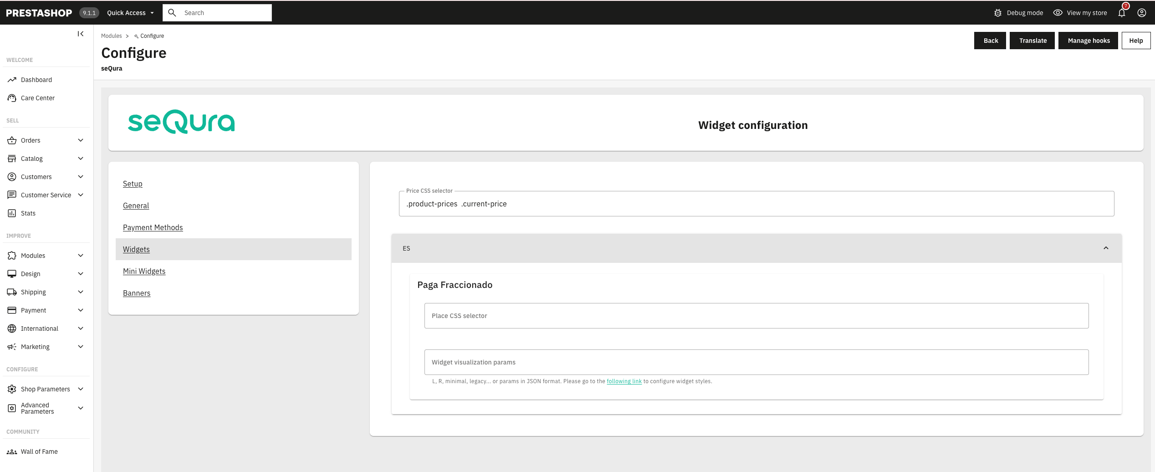Open the Mini Widgets section
This screenshot has height=472, width=1155.
[144, 271]
